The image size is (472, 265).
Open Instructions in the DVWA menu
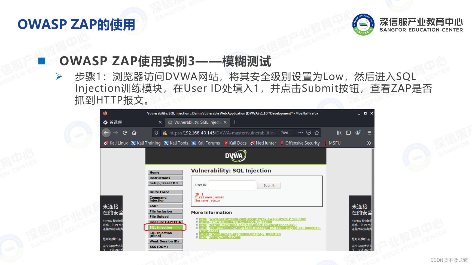(x=165, y=178)
